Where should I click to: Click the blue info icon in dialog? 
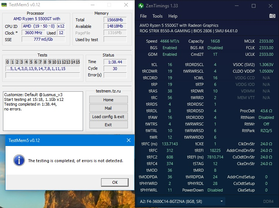coord(19,160)
